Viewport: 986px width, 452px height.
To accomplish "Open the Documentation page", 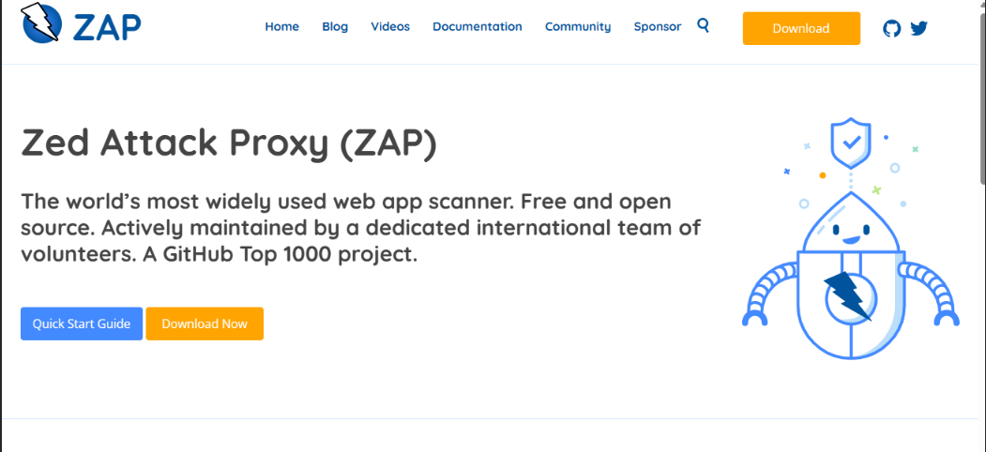I will [477, 27].
